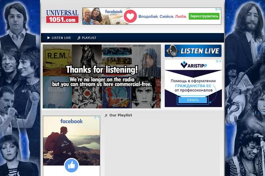
Task: Open the Listen Live menu item
Action: point(59,38)
